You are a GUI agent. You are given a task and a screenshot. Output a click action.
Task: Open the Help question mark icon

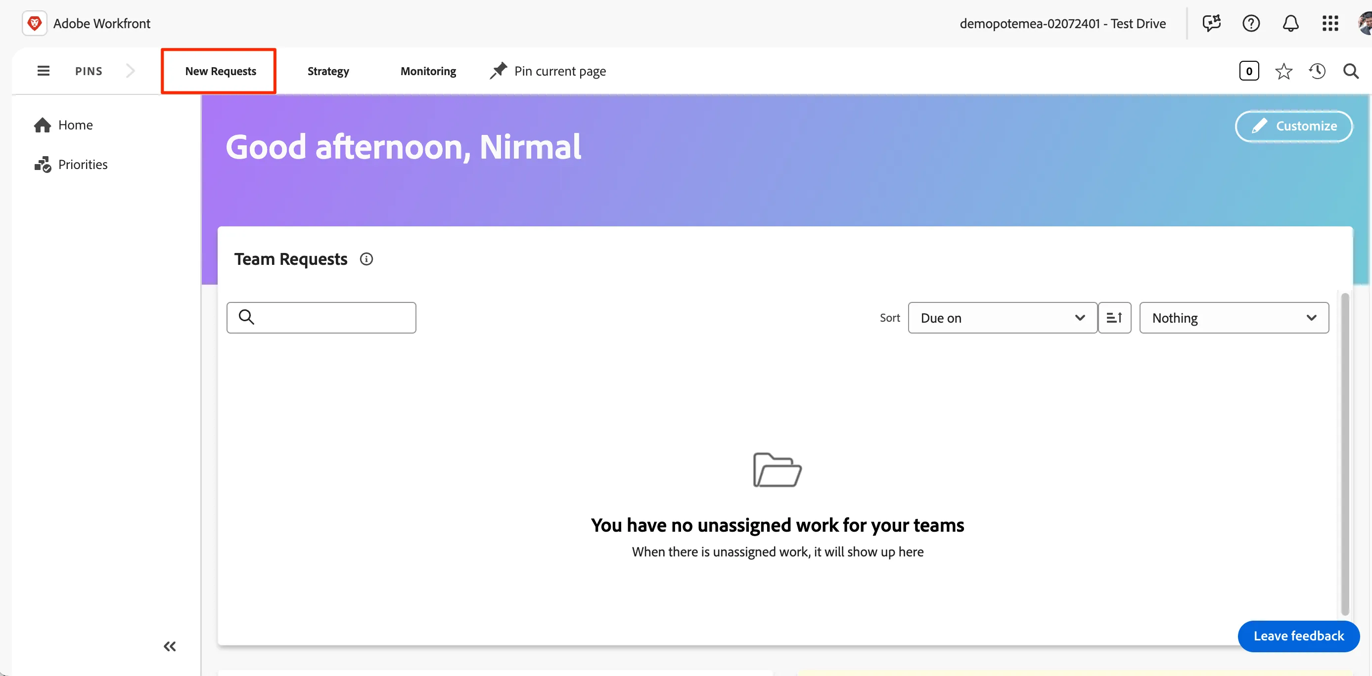coord(1250,23)
